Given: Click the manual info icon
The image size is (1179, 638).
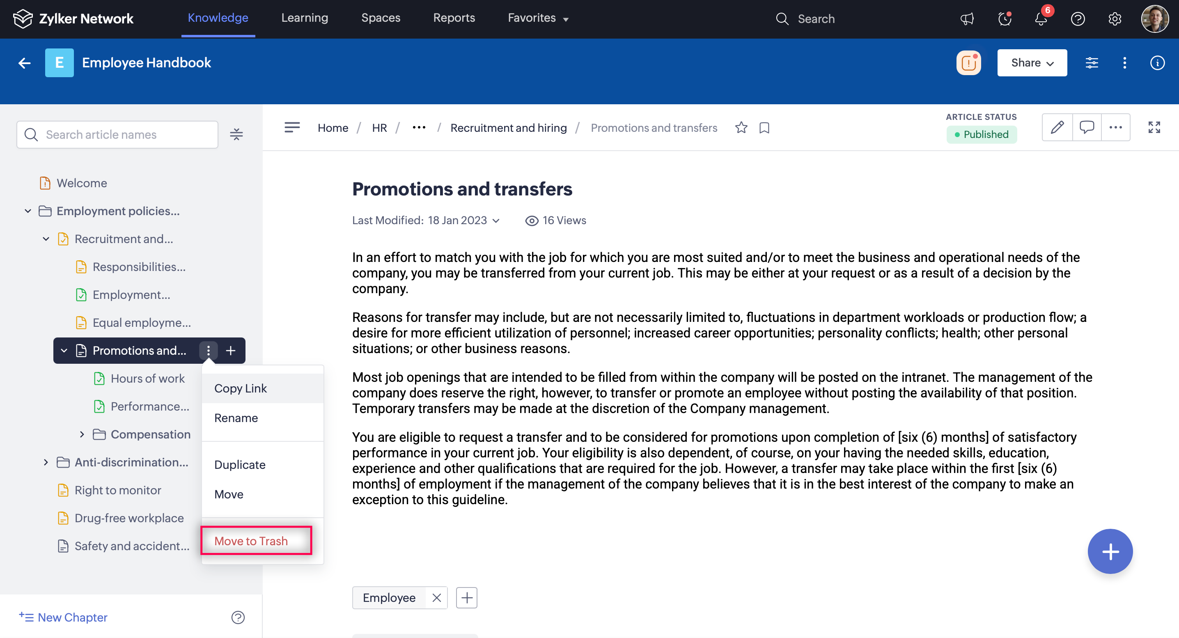Looking at the screenshot, I should coord(1157,63).
